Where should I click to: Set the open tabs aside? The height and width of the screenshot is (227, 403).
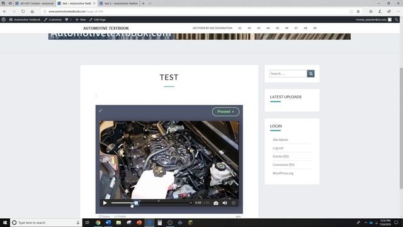10,4
